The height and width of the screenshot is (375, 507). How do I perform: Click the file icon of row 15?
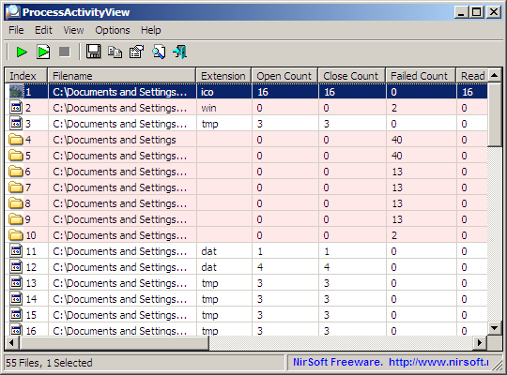pos(16,315)
